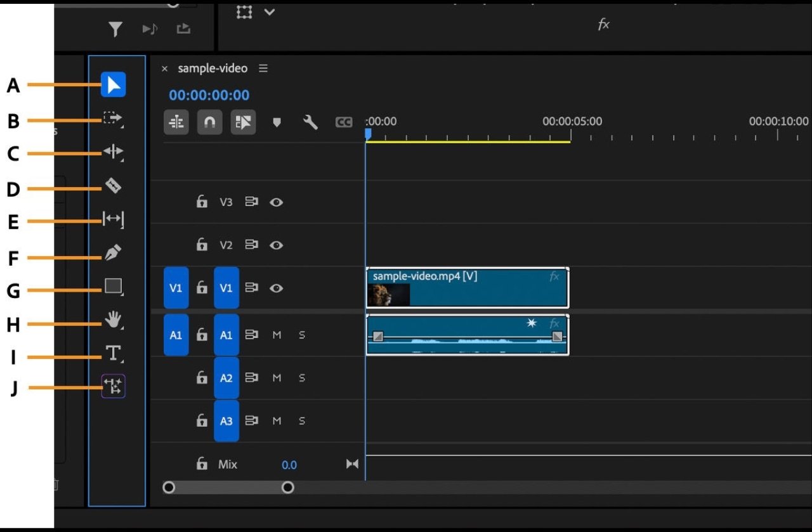Mute the A1 audio track
Viewport: 812px width, 532px height.
277,335
